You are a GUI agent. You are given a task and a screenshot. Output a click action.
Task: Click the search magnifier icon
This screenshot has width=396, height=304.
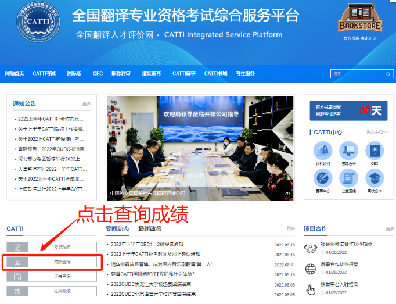pyautogui.click(x=388, y=74)
